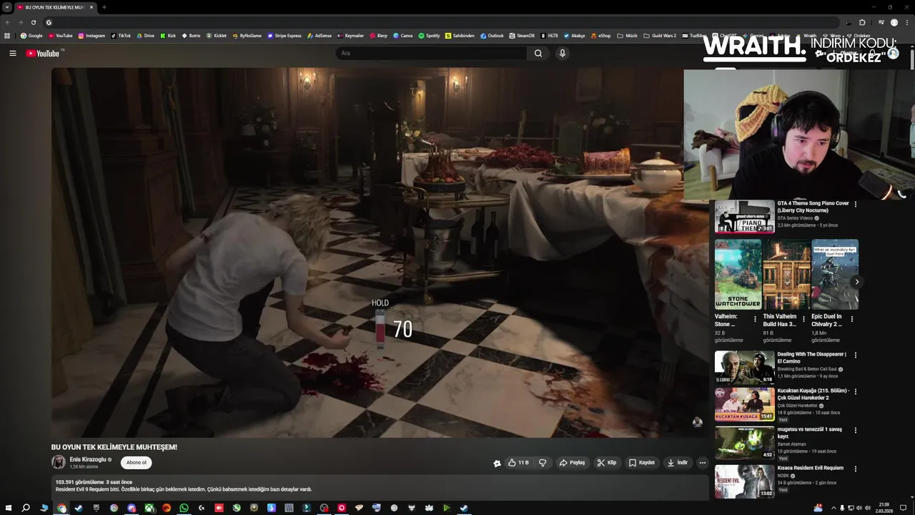Expand the video description box
Image resolution: width=915 pixels, height=515 pixels.
[x=380, y=486]
